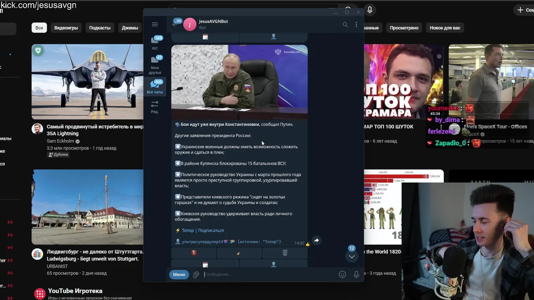The width and height of the screenshot is (534, 300).
Task: Click the Людвигсбург video title
Action: (x=95, y=255)
